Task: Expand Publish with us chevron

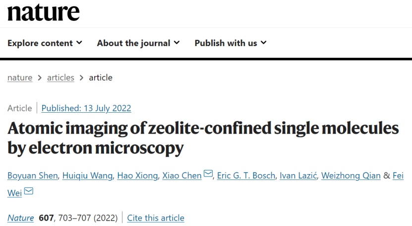Action: [x=264, y=43]
